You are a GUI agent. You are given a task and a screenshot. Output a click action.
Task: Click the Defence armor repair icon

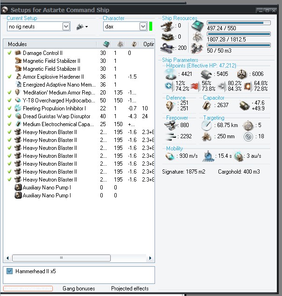170,106
